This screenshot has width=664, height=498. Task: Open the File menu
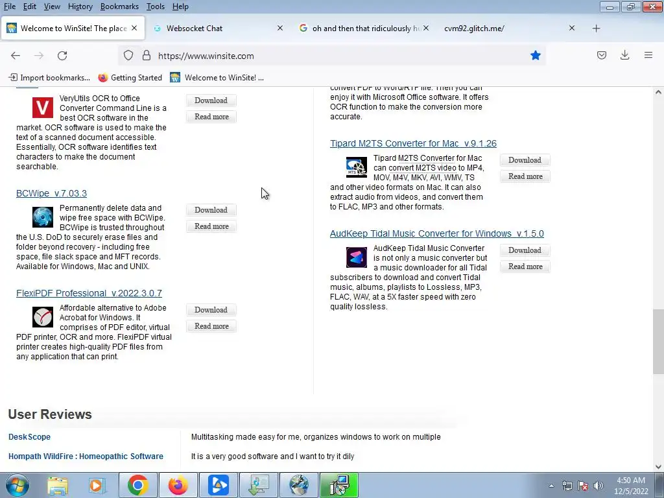point(9,6)
